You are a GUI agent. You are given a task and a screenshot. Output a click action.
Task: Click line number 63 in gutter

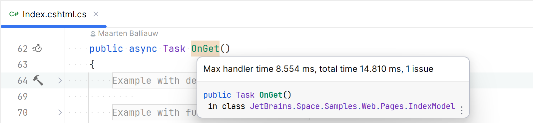pos(23,64)
